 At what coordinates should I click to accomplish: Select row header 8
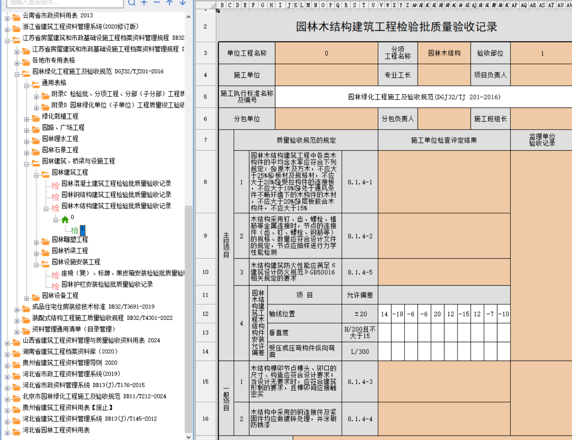(205, 182)
